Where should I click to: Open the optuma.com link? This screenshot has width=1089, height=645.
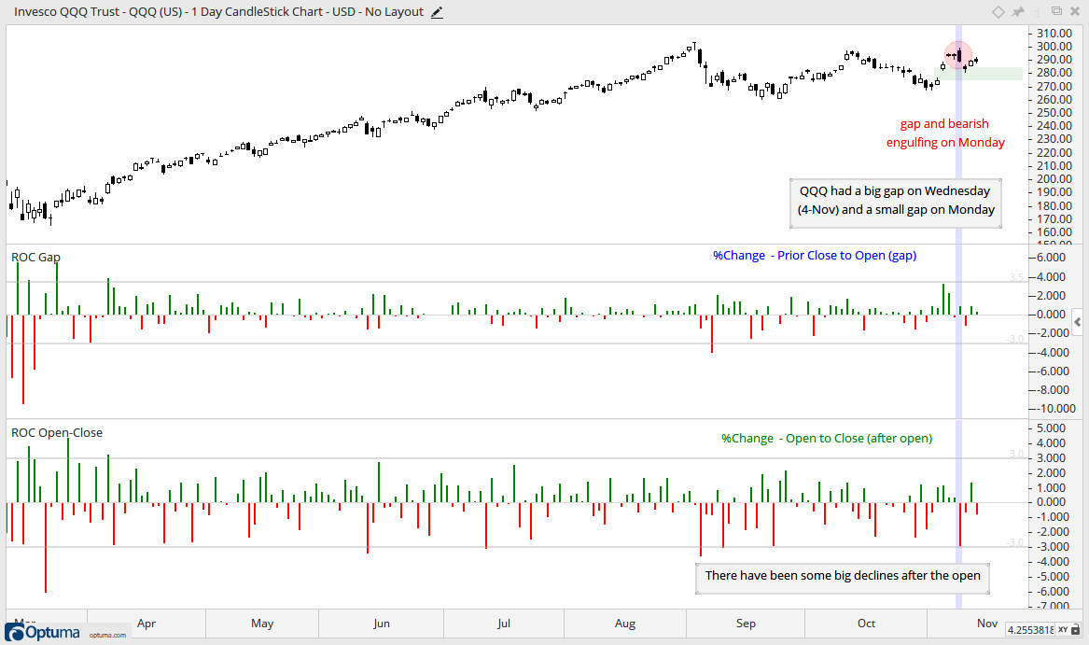click(107, 636)
